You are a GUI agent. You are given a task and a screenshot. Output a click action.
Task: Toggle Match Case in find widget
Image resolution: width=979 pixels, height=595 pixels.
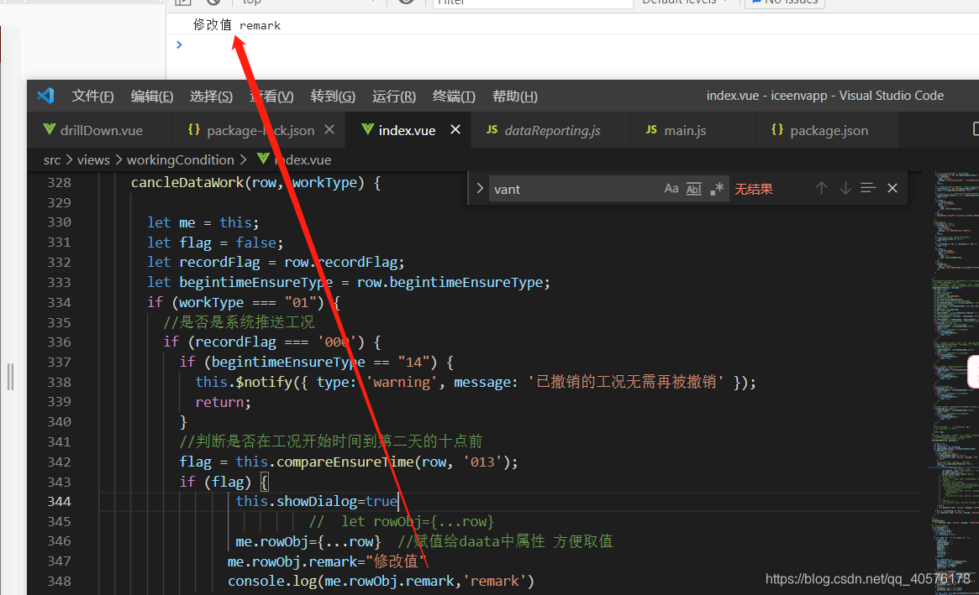point(671,188)
